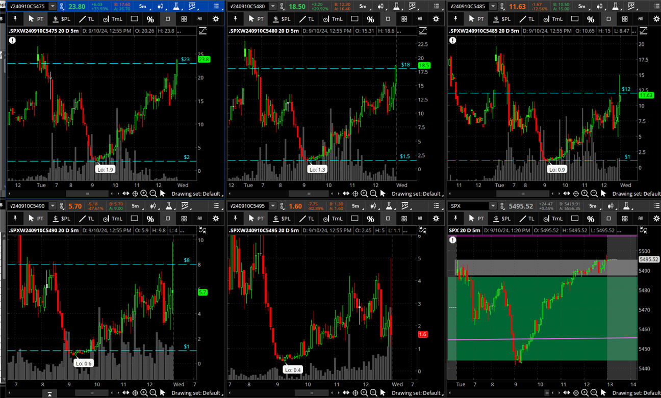The image size is (661, 398).
Task: Click the zoom in magnifier under the C5480 chart
Action: click(x=364, y=194)
